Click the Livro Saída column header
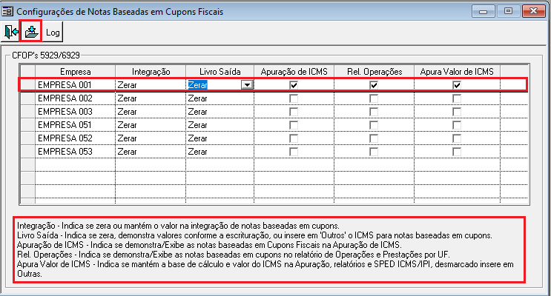This screenshot has height=296, width=551. [x=220, y=72]
